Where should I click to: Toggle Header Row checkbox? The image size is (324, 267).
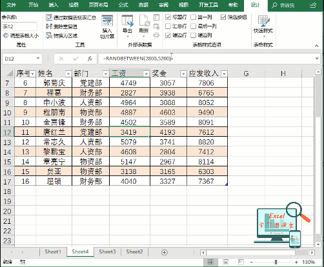(168, 17)
